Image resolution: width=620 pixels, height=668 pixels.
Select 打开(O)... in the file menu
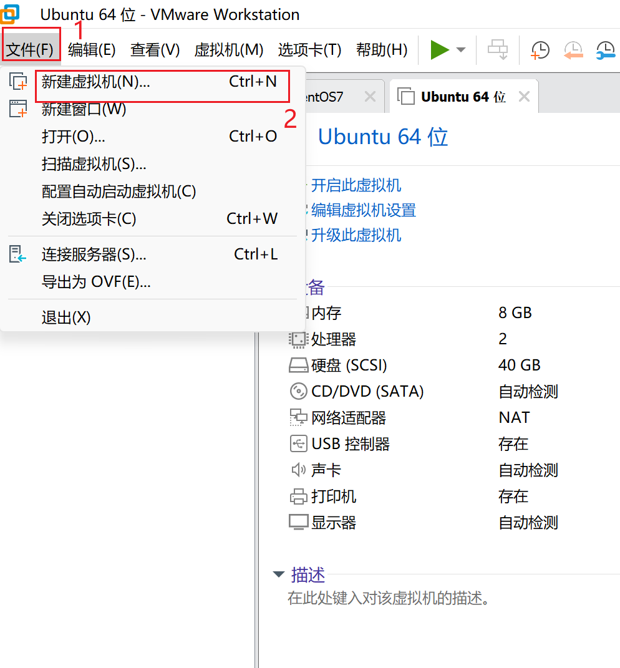pyautogui.click(x=153, y=137)
